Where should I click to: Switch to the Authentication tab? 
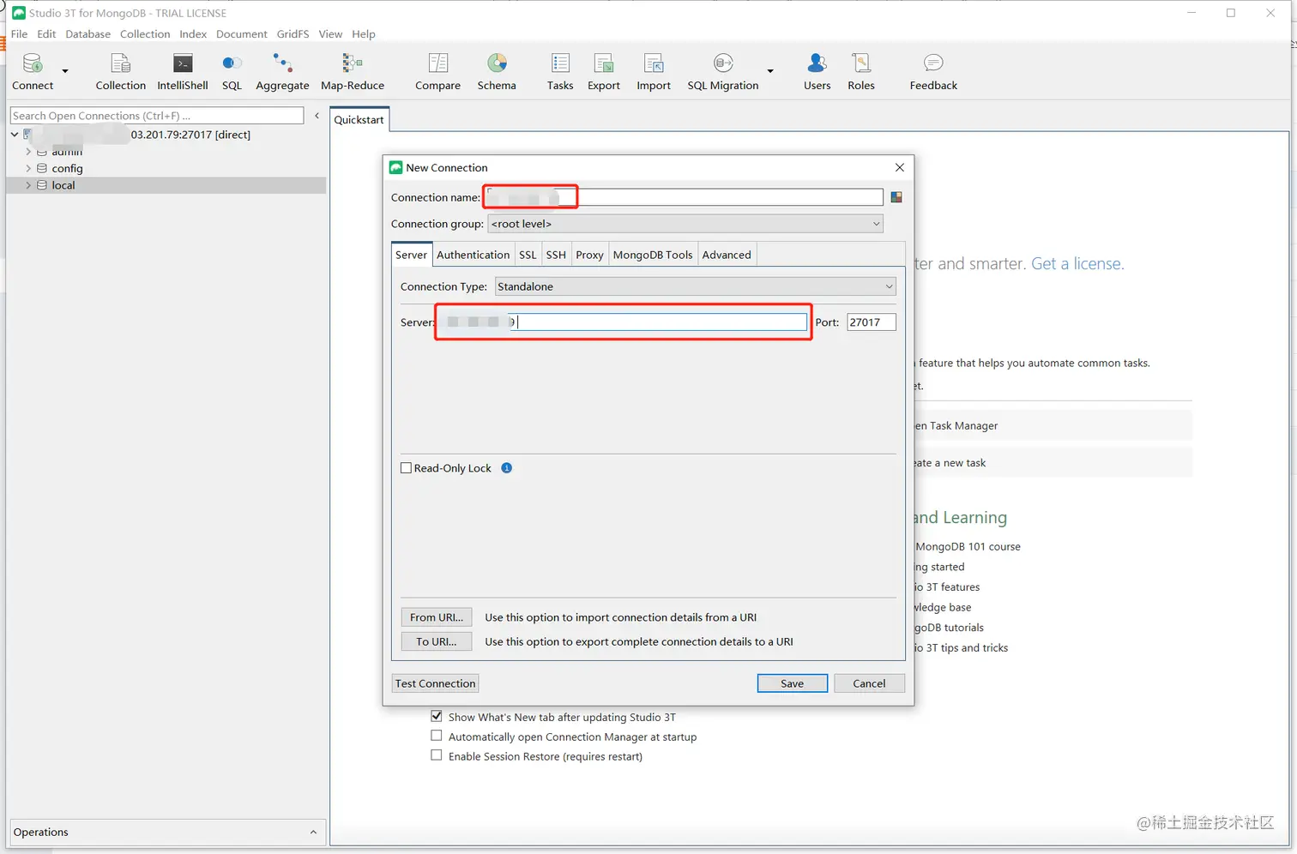(473, 255)
